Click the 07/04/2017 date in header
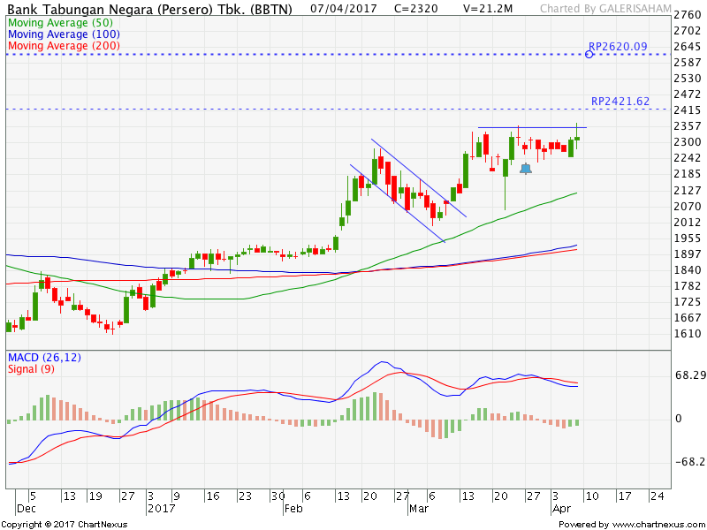The width and height of the screenshot is (707, 530). click(x=342, y=7)
